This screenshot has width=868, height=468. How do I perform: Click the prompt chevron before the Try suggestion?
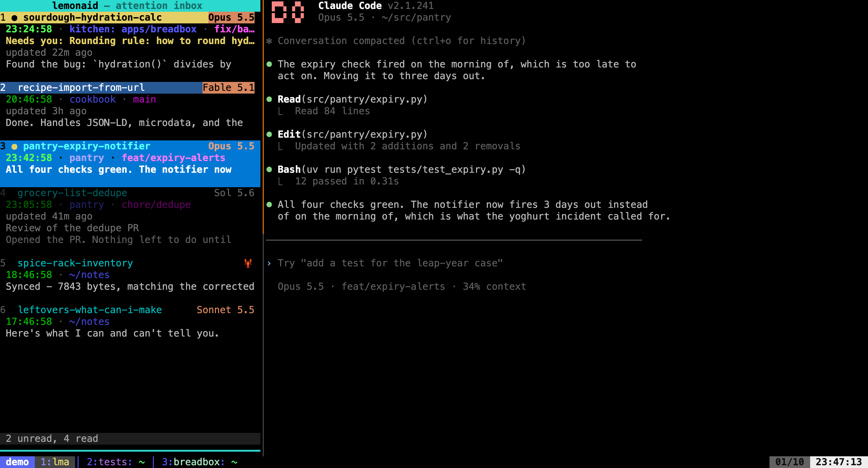tap(269, 263)
